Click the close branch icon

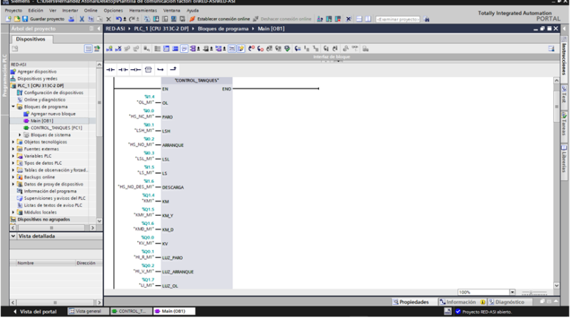(x=173, y=69)
